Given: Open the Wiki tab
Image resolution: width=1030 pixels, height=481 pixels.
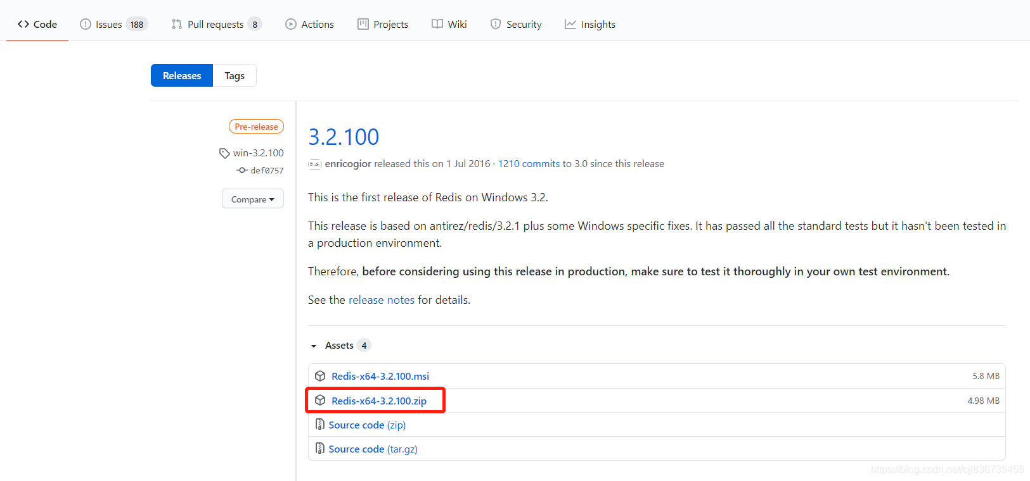Looking at the screenshot, I should [449, 24].
